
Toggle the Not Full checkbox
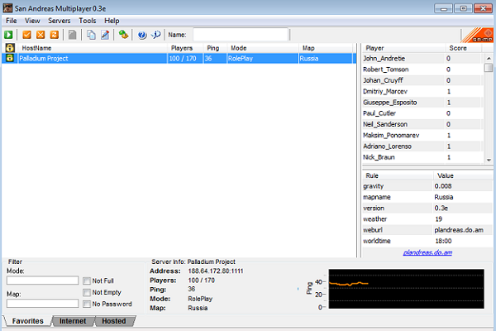click(87, 281)
